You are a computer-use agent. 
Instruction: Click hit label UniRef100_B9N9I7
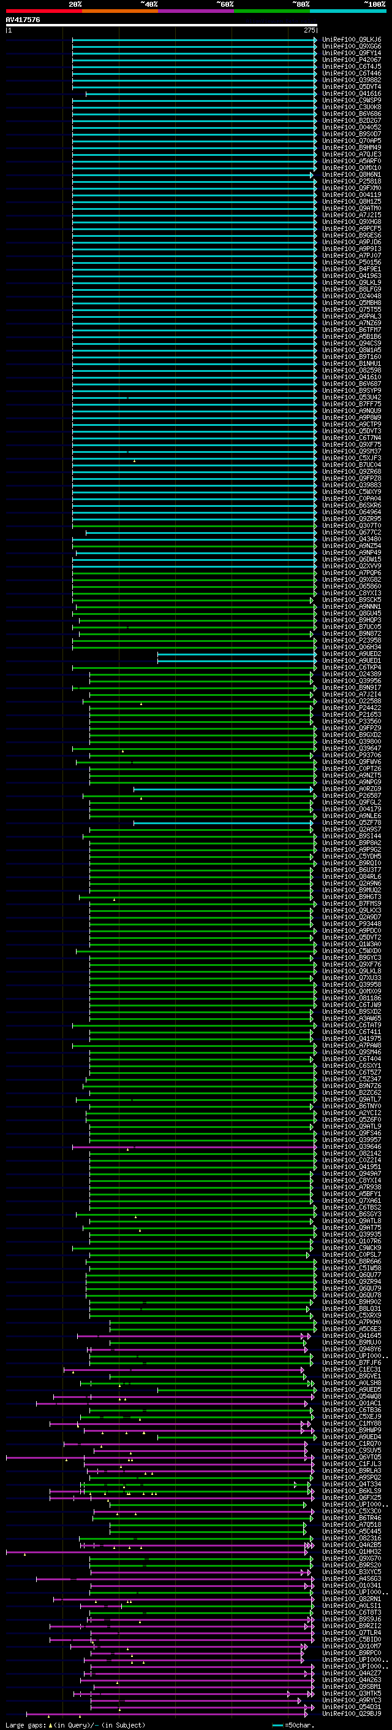tap(352, 687)
